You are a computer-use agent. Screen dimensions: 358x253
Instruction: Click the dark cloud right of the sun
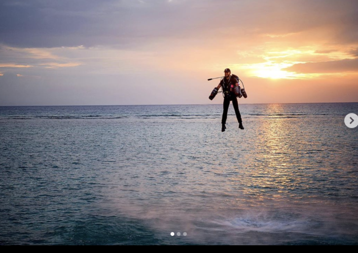tap(325, 66)
